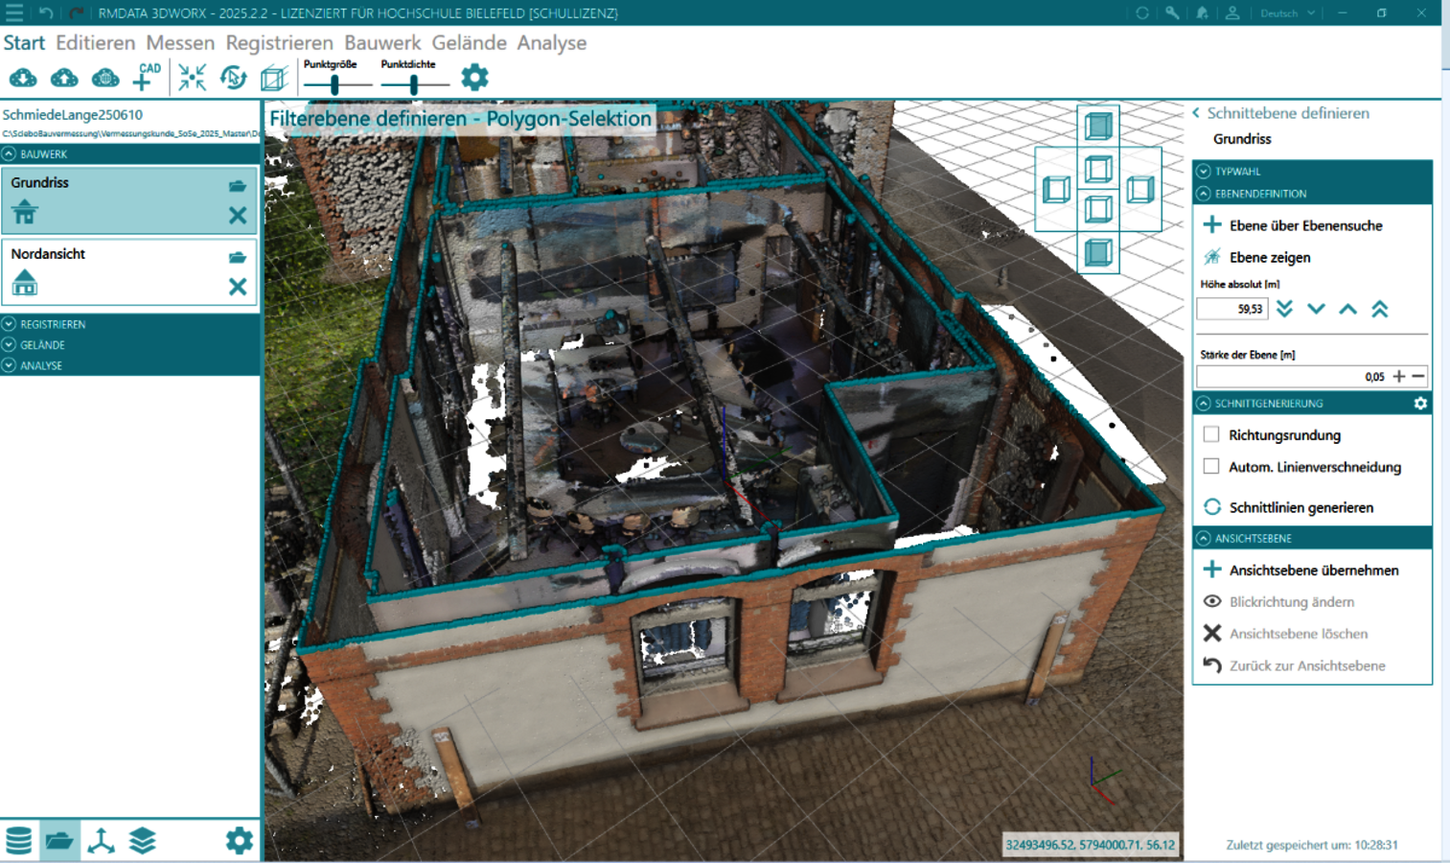Select the top view cube icon
The image size is (1450, 863).
click(1098, 126)
